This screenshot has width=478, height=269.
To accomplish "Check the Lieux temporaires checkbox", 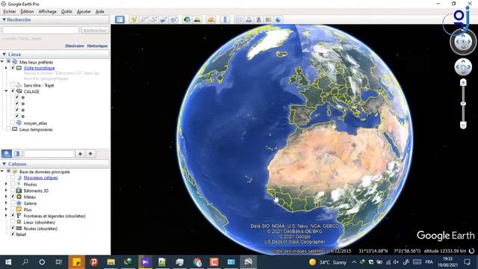I will tap(8, 129).
